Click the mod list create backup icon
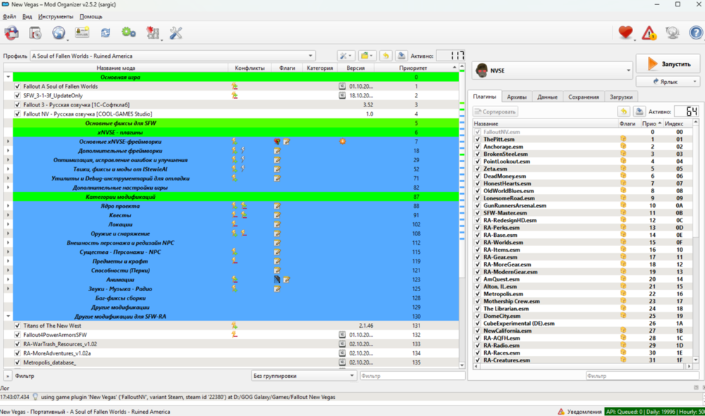This screenshot has width=705, height=416. coord(401,56)
